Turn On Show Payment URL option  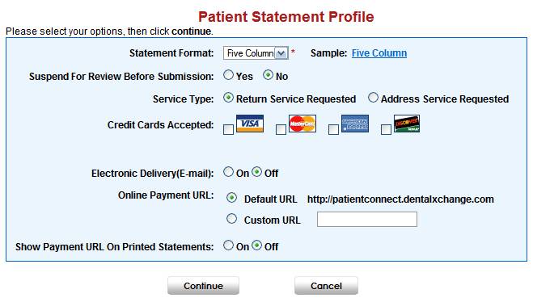tap(228, 245)
